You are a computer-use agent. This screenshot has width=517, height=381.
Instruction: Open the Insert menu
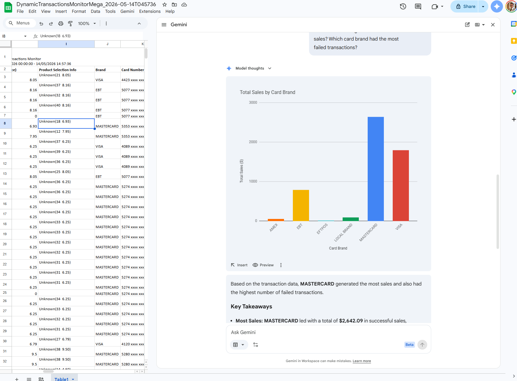coord(61,11)
